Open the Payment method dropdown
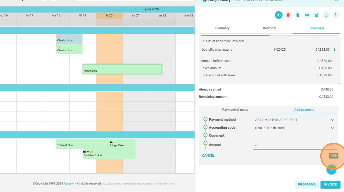The width and height of the screenshot is (344, 192). (295, 120)
